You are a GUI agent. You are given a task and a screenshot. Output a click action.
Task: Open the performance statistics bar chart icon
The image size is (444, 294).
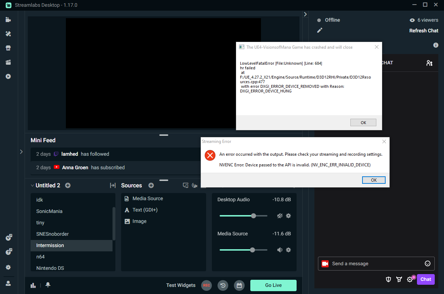[x=33, y=285]
